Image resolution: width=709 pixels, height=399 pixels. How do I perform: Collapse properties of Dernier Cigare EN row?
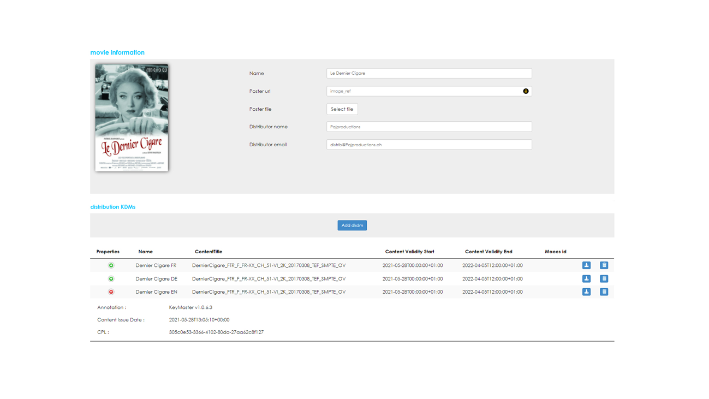(x=111, y=291)
